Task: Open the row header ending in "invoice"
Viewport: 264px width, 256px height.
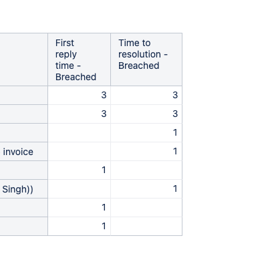Action: pyautogui.click(x=23, y=152)
